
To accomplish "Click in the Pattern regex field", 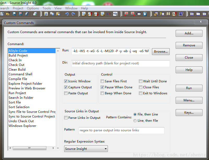I will coord(121,130).
